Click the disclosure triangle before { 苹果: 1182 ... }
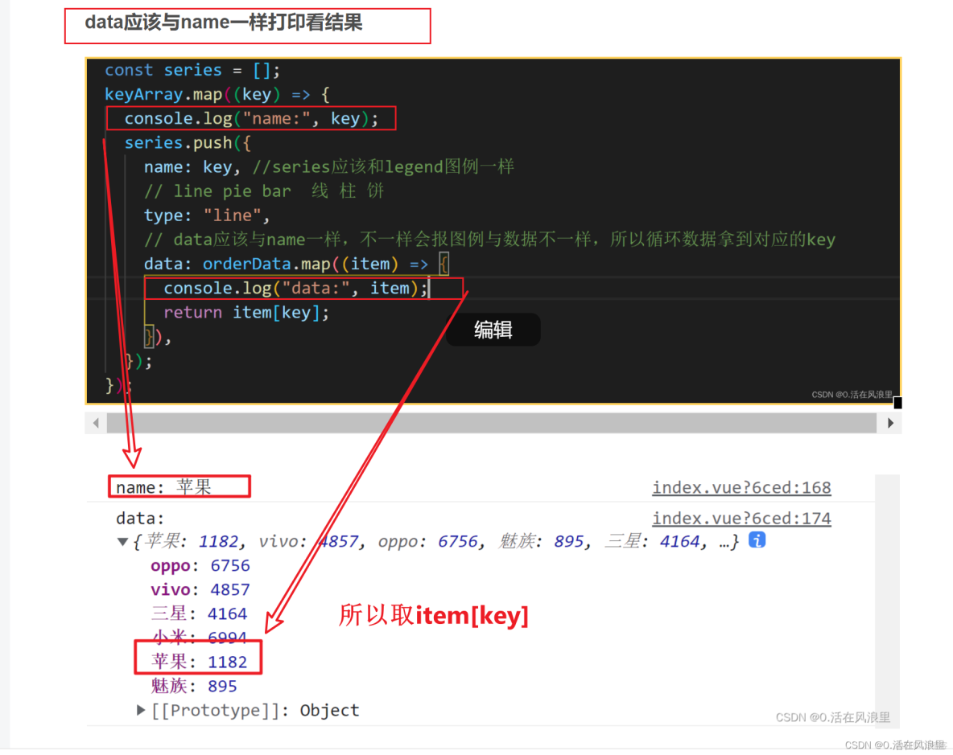Viewport: 953px width, 755px height. tap(122, 540)
